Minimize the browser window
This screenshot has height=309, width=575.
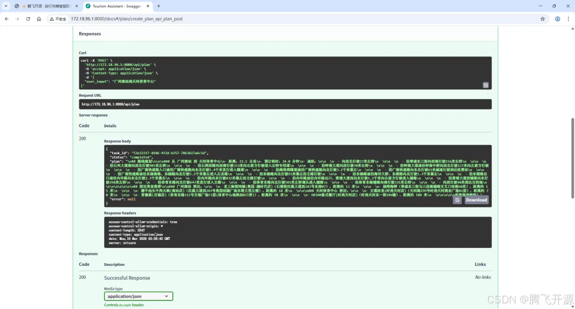coord(540,6)
